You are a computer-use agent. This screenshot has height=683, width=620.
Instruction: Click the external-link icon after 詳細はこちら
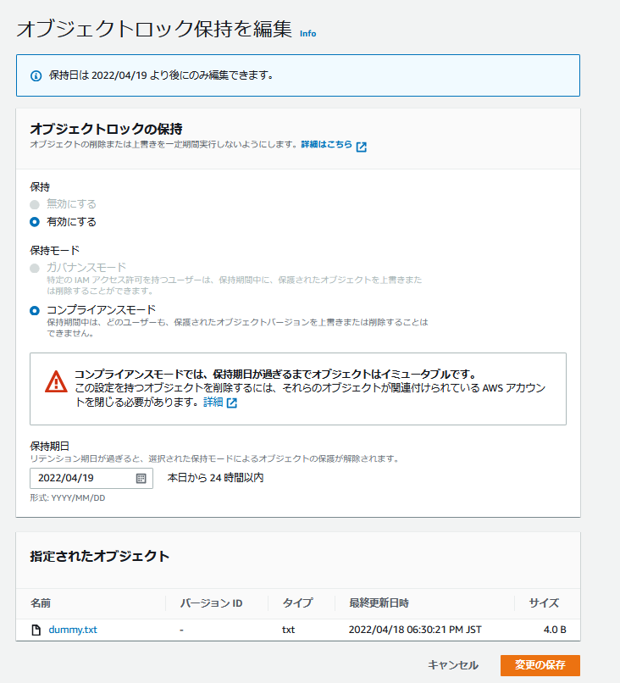[362, 147]
